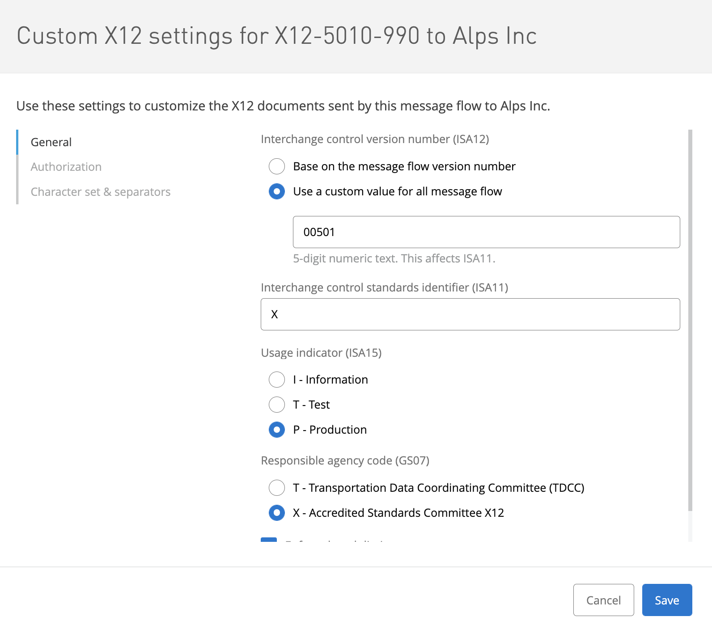The width and height of the screenshot is (712, 625).
Task: Click the Usage indicator (ISA15) heading
Action: click(321, 353)
